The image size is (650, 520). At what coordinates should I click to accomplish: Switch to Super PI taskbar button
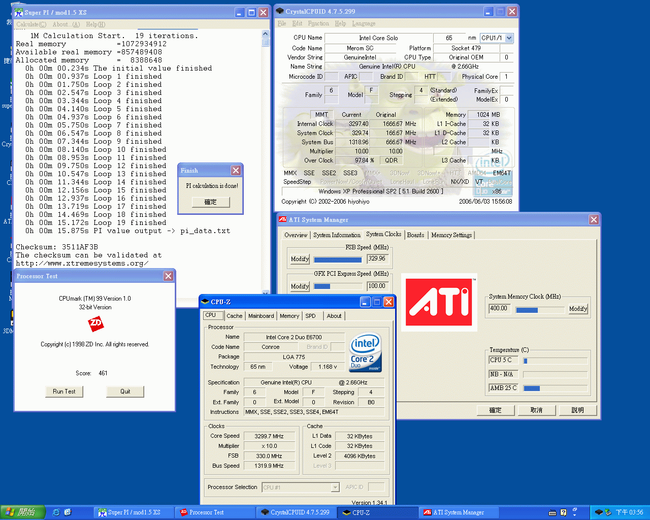pyautogui.click(x=134, y=512)
